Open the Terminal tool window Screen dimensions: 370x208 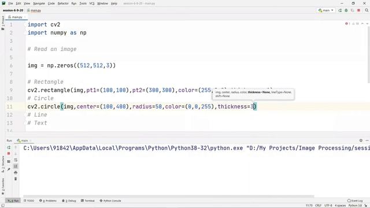[x=87, y=200]
